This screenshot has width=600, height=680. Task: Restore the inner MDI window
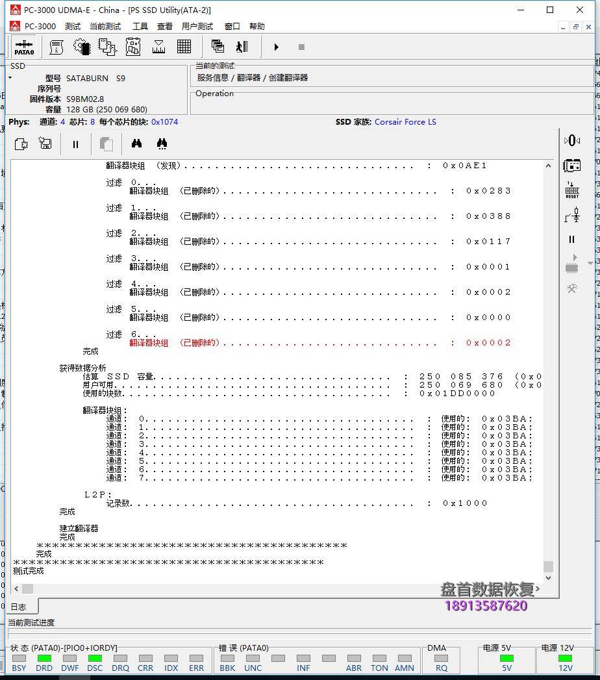[576, 27]
